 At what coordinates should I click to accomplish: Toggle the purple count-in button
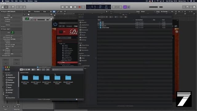click(x=125, y=7)
